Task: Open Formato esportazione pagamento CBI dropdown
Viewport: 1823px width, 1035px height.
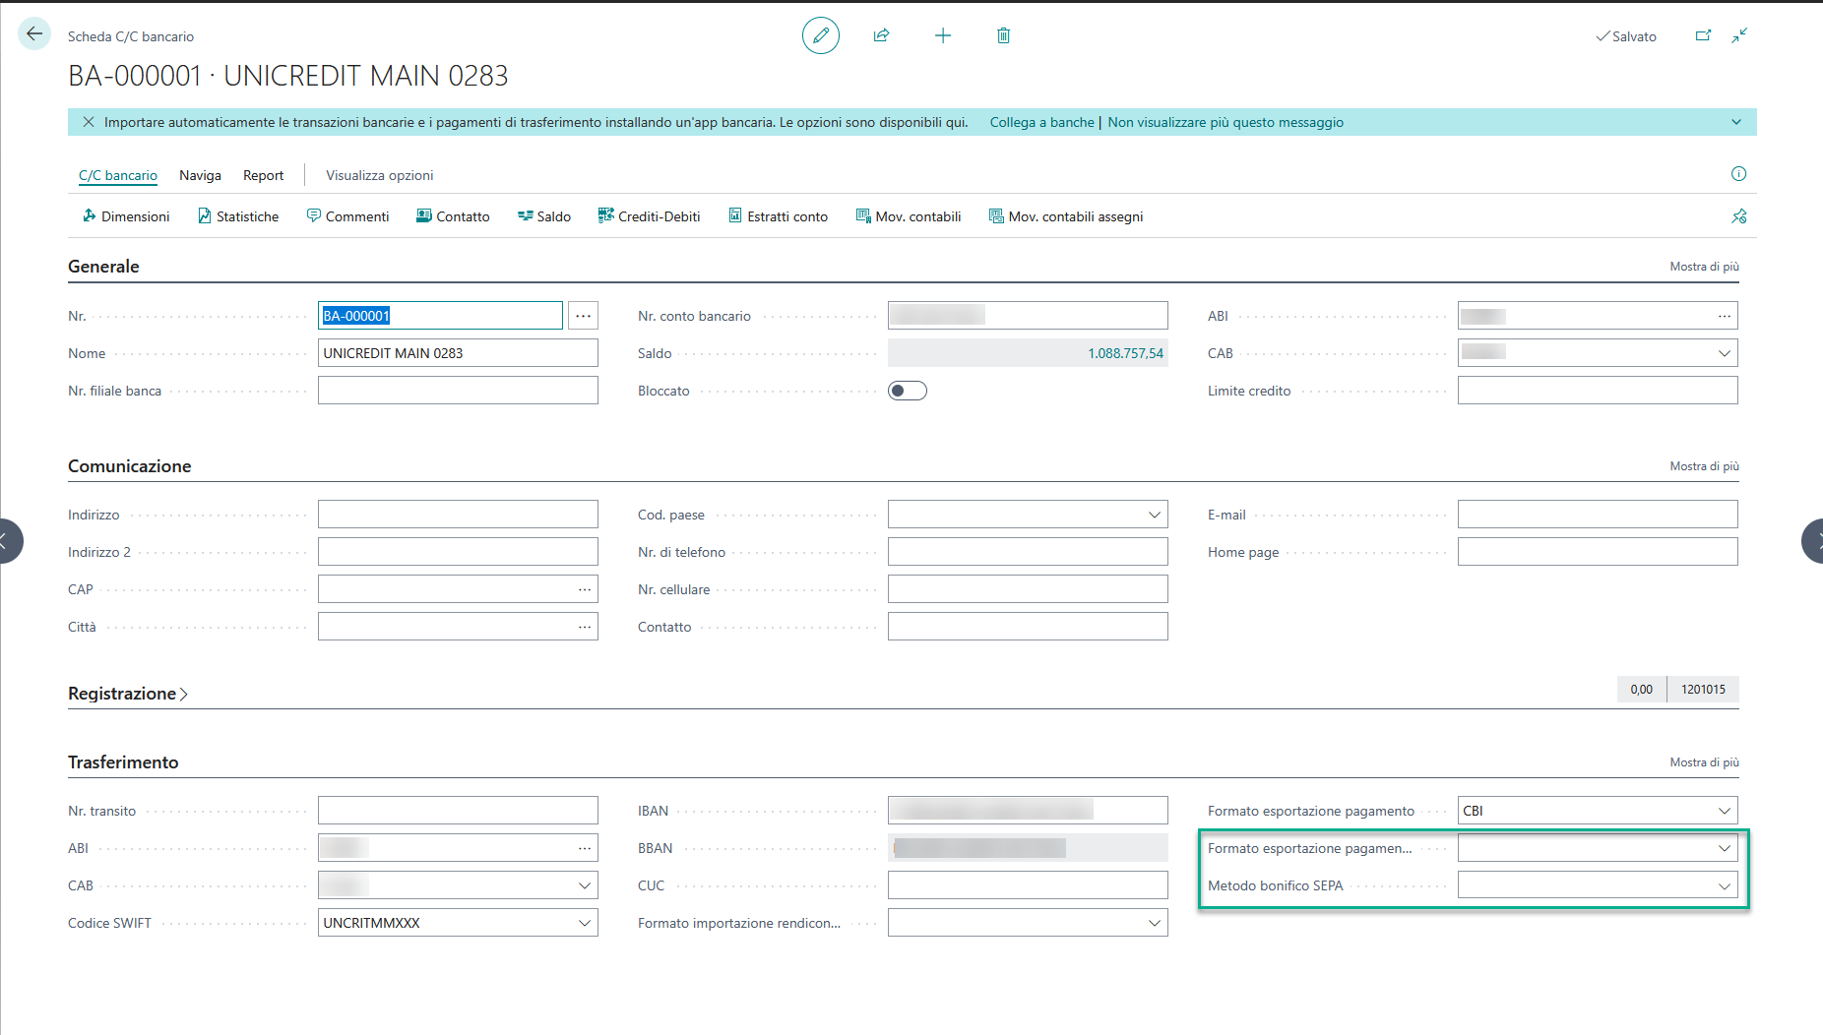Action: point(1724,811)
